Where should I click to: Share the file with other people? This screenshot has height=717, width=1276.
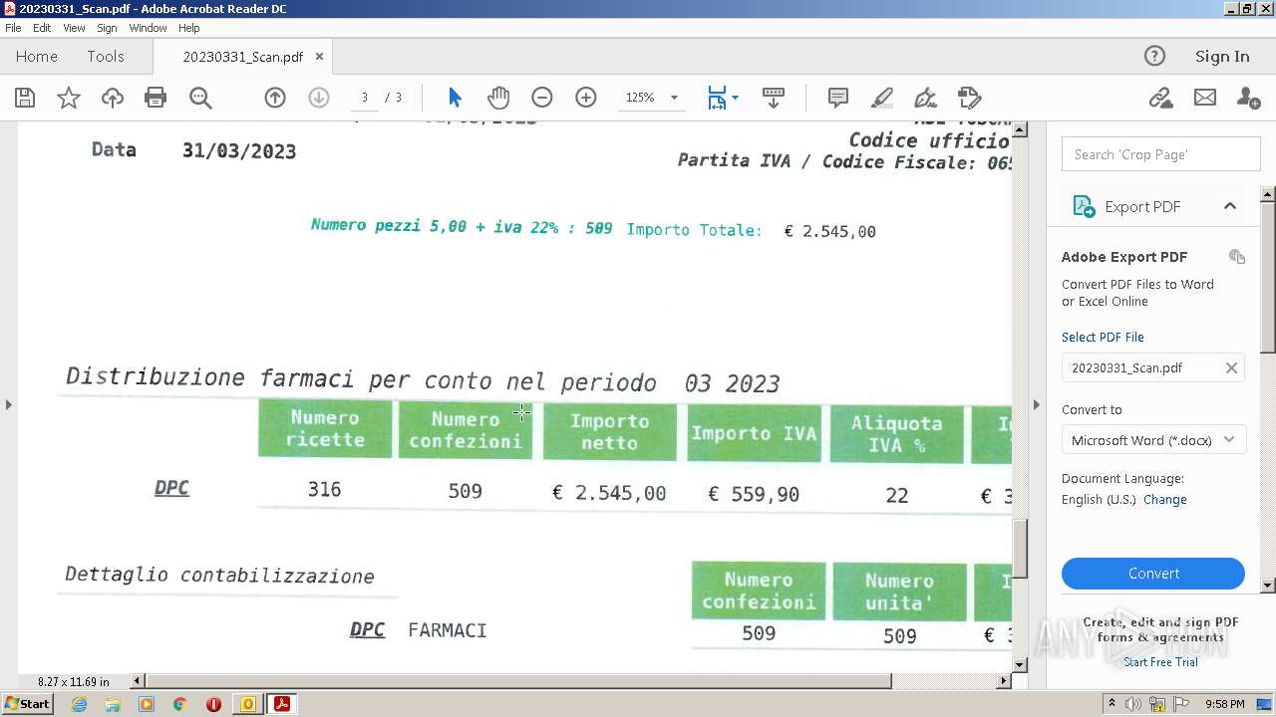pos(1248,98)
